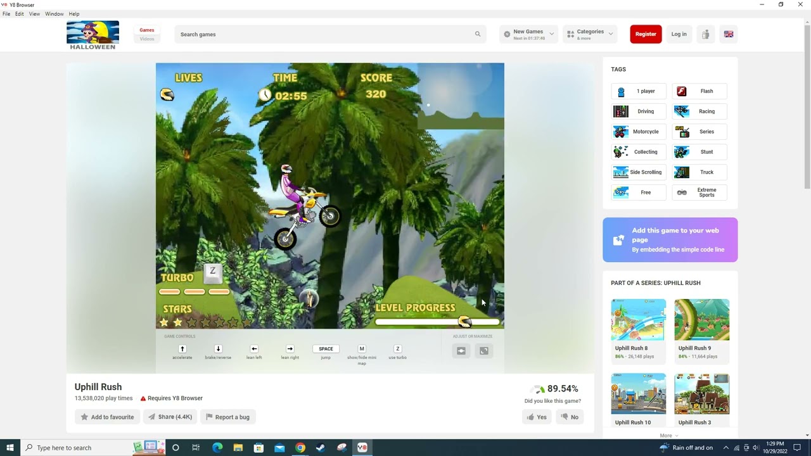811x456 pixels.
Task: Open the View menu
Action: click(34, 14)
